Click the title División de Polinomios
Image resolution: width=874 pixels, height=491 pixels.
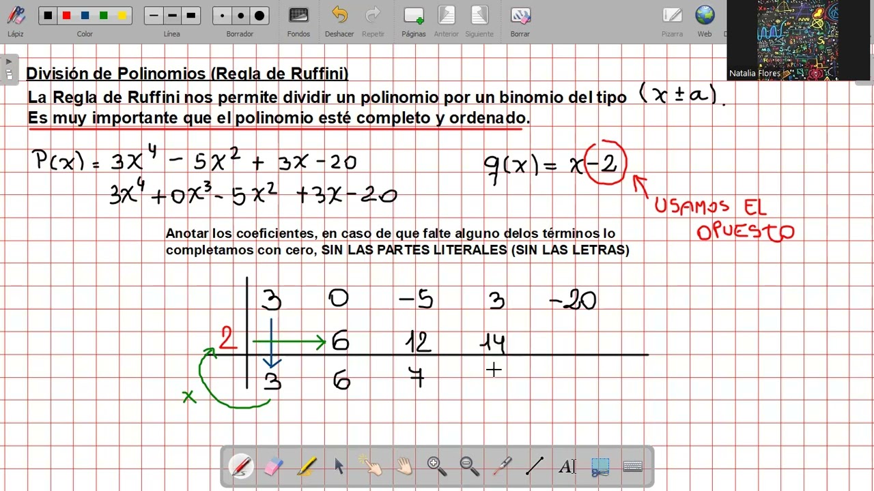187,74
